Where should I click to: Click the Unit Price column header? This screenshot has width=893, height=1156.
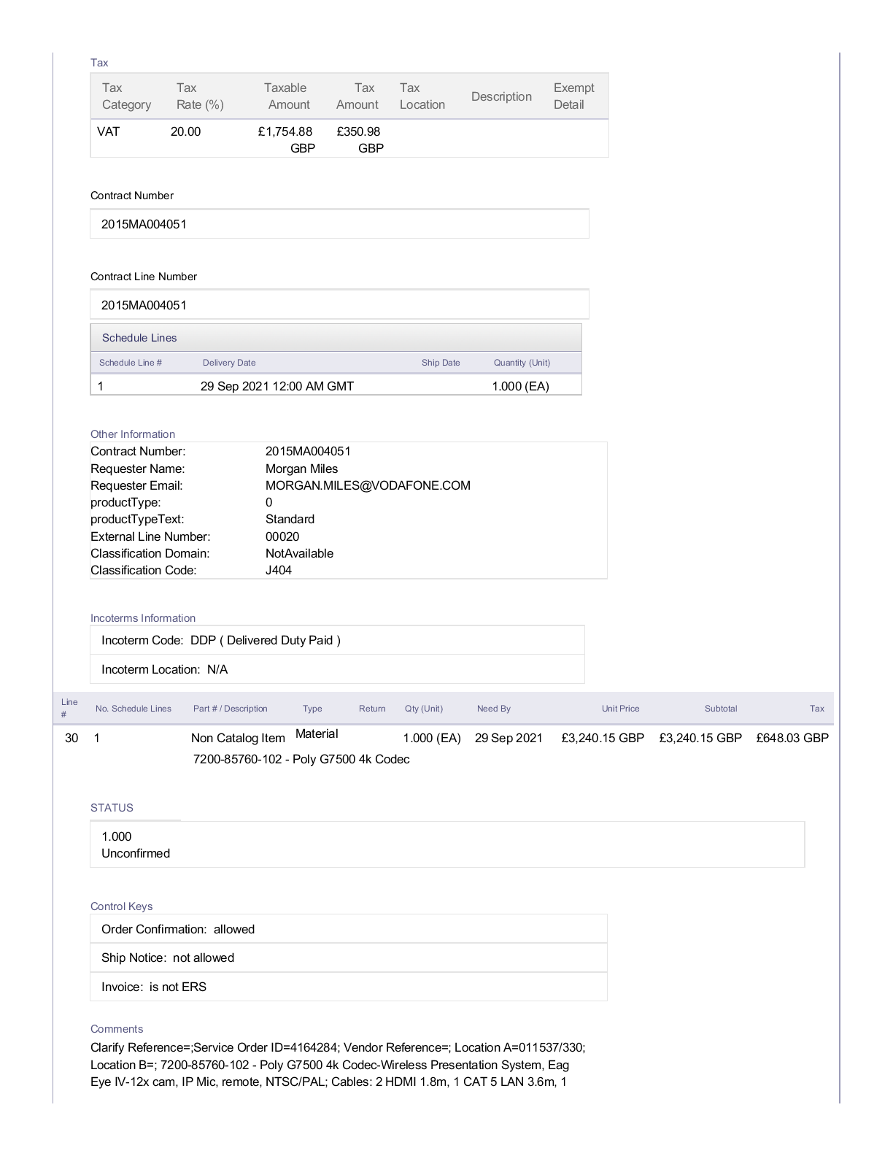pyautogui.click(x=620, y=709)
